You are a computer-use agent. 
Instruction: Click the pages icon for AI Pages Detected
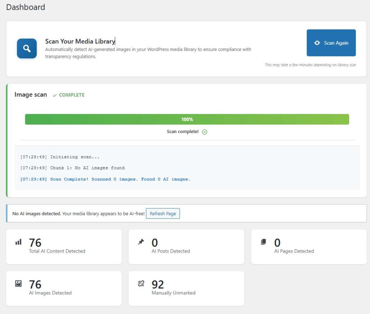click(x=263, y=242)
